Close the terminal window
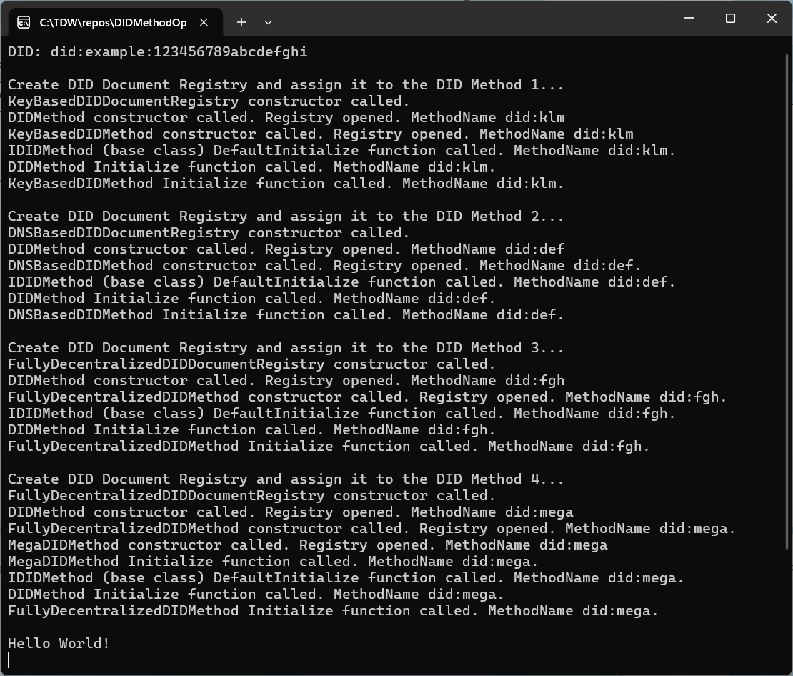Screen dimensions: 793x676 [772, 19]
